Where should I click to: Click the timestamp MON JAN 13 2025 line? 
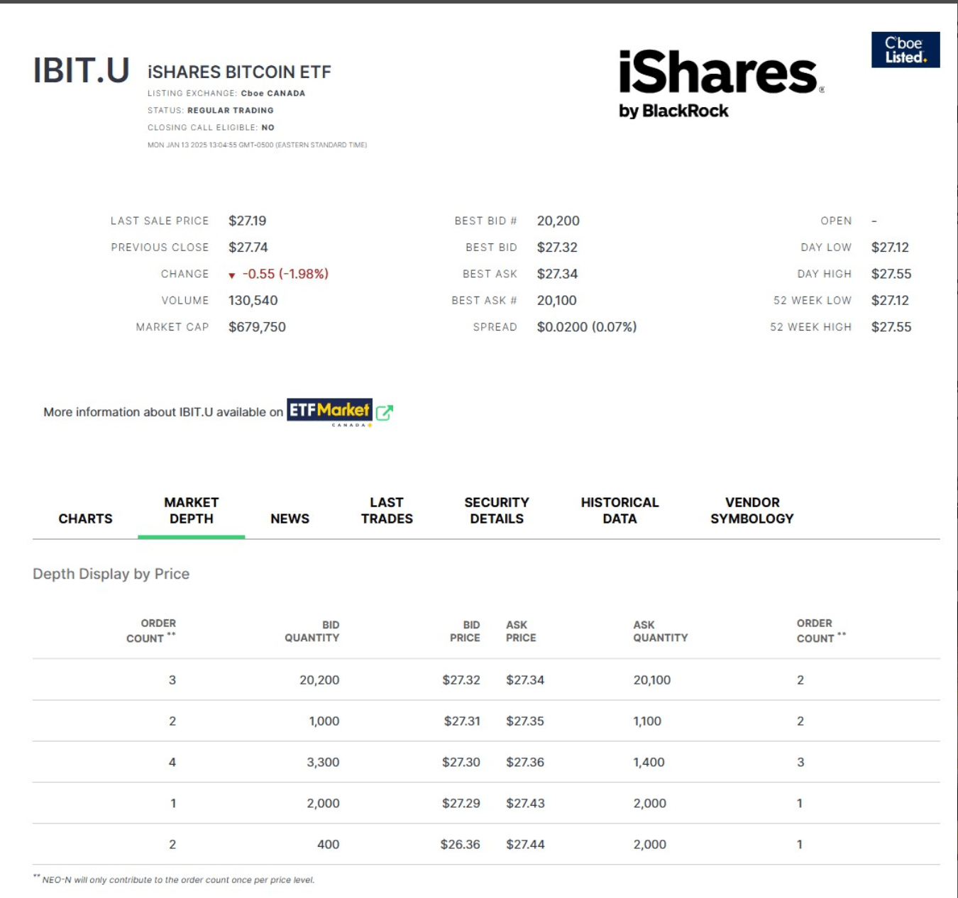point(257,145)
